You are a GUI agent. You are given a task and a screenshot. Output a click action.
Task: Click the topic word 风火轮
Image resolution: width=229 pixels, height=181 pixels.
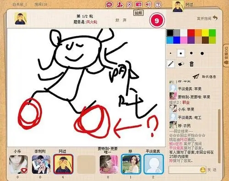(x=92, y=22)
